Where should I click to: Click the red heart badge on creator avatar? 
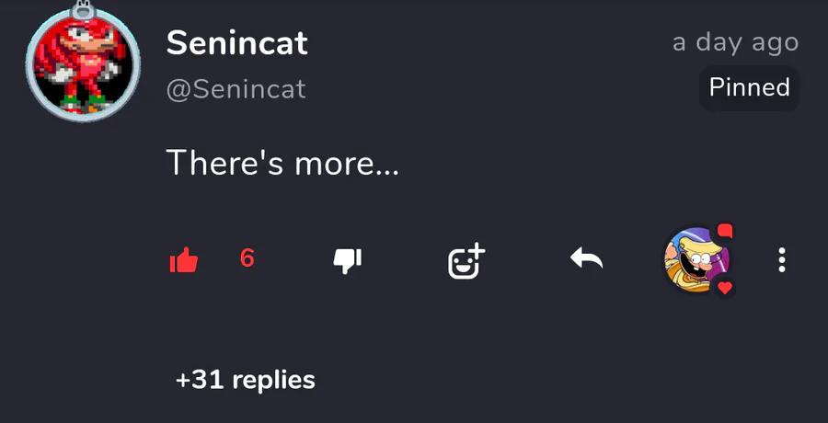(x=725, y=288)
